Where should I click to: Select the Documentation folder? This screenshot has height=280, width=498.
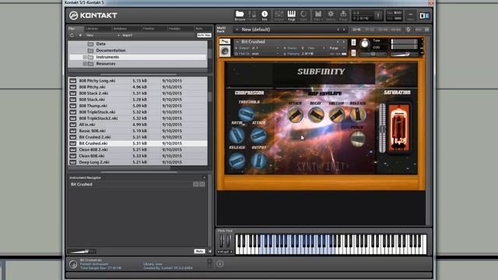pos(110,51)
